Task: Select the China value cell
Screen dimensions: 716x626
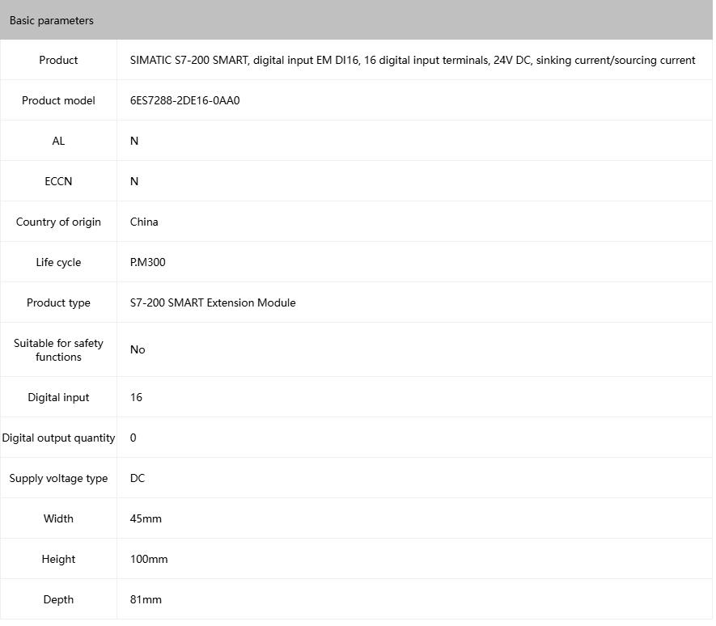Action: [x=144, y=222]
